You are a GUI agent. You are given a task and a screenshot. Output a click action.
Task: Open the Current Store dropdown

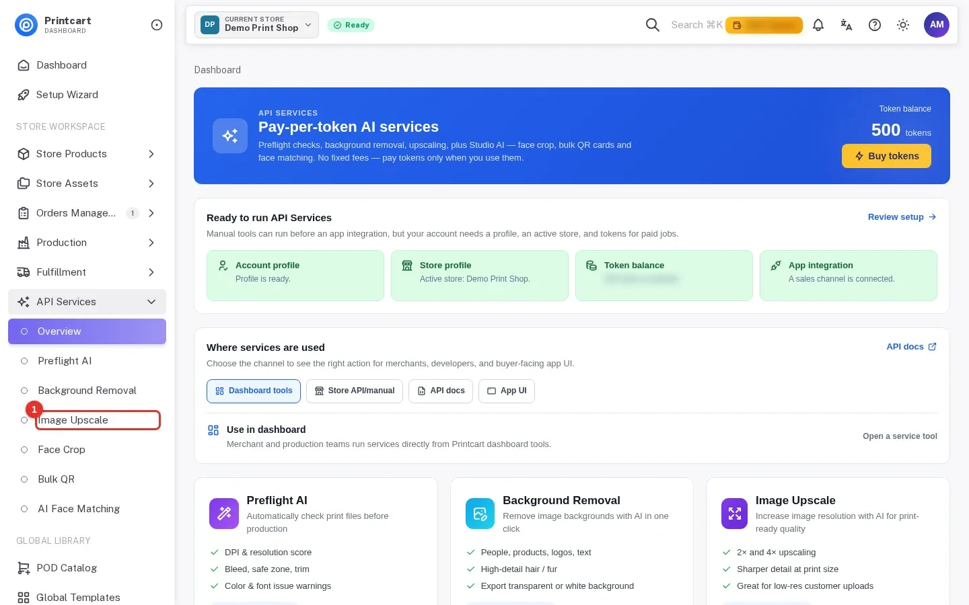(256, 25)
